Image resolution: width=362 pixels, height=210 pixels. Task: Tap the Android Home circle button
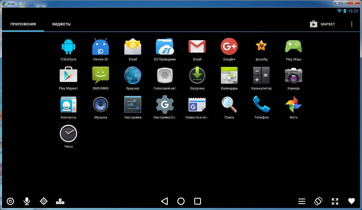181,201
